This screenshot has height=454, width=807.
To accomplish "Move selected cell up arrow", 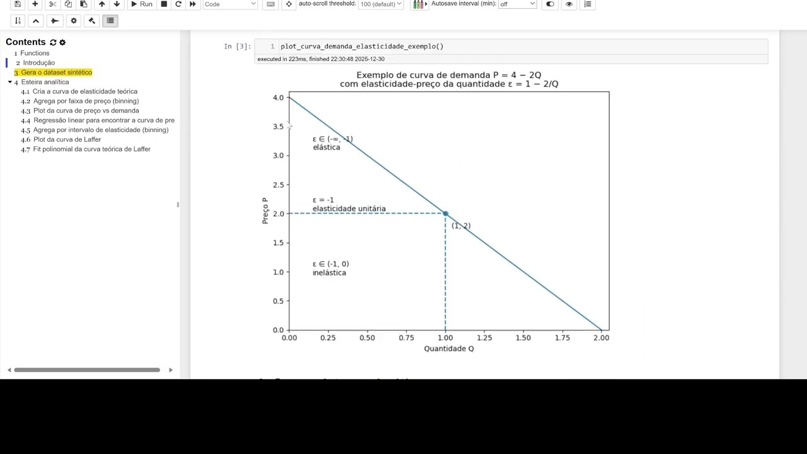I will [102, 4].
